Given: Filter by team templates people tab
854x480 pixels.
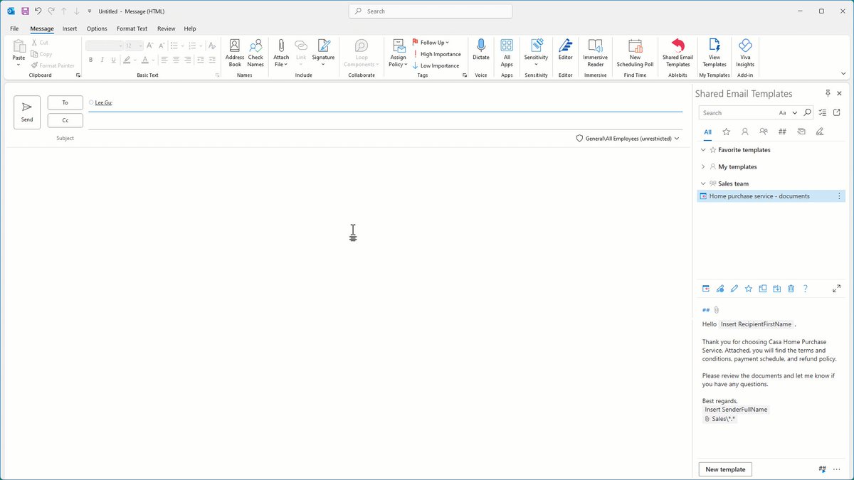Looking at the screenshot, I should (764, 132).
